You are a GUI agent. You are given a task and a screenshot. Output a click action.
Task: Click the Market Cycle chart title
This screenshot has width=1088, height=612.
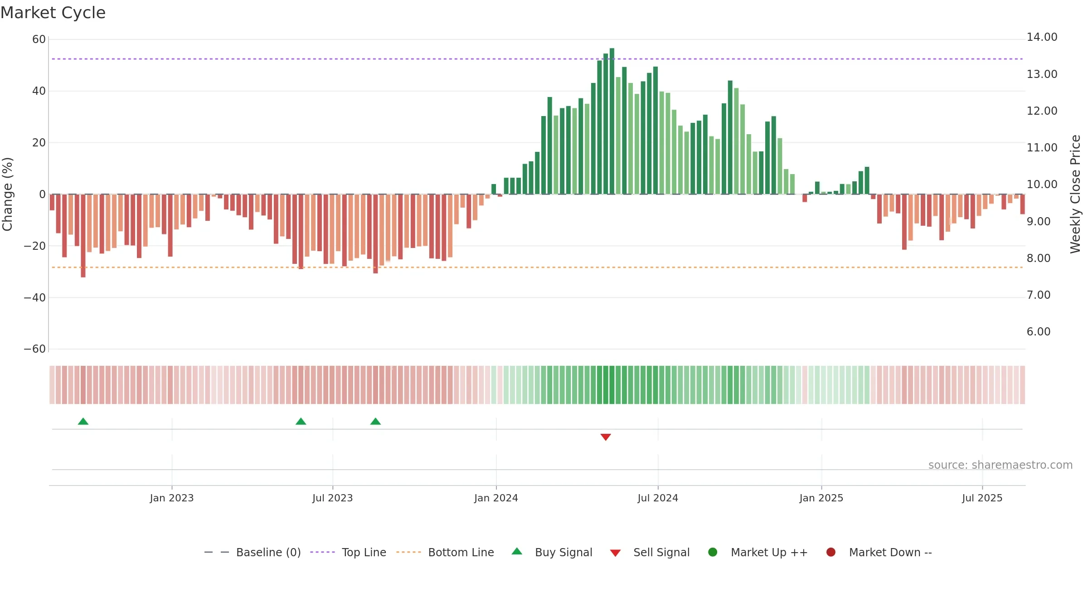[53, 13]
